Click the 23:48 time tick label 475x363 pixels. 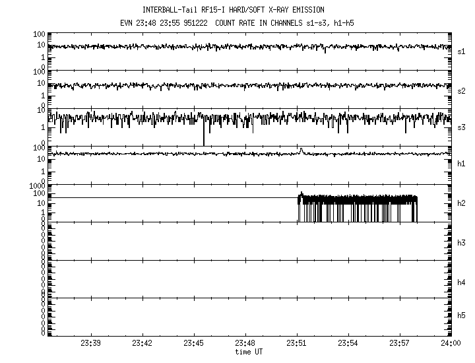(245, 344)
